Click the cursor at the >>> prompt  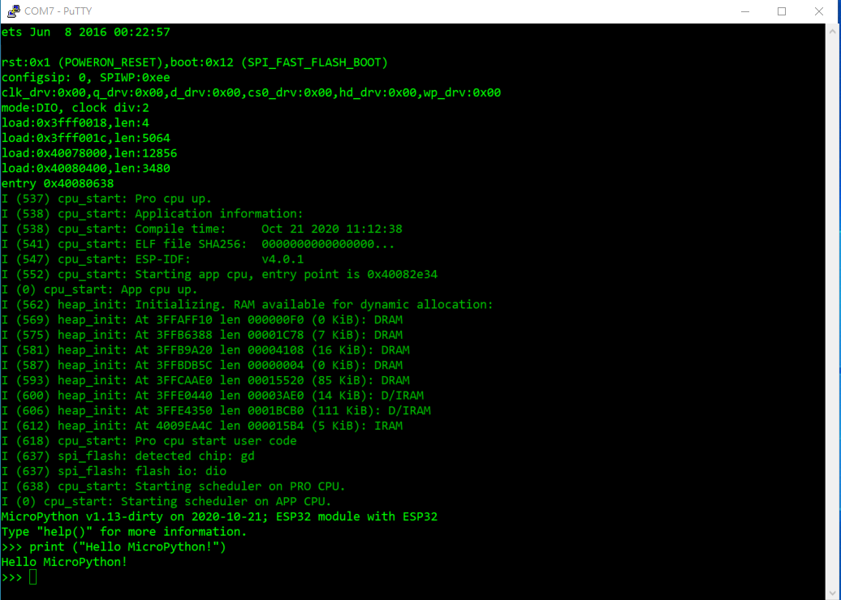[x=32, y=577]
